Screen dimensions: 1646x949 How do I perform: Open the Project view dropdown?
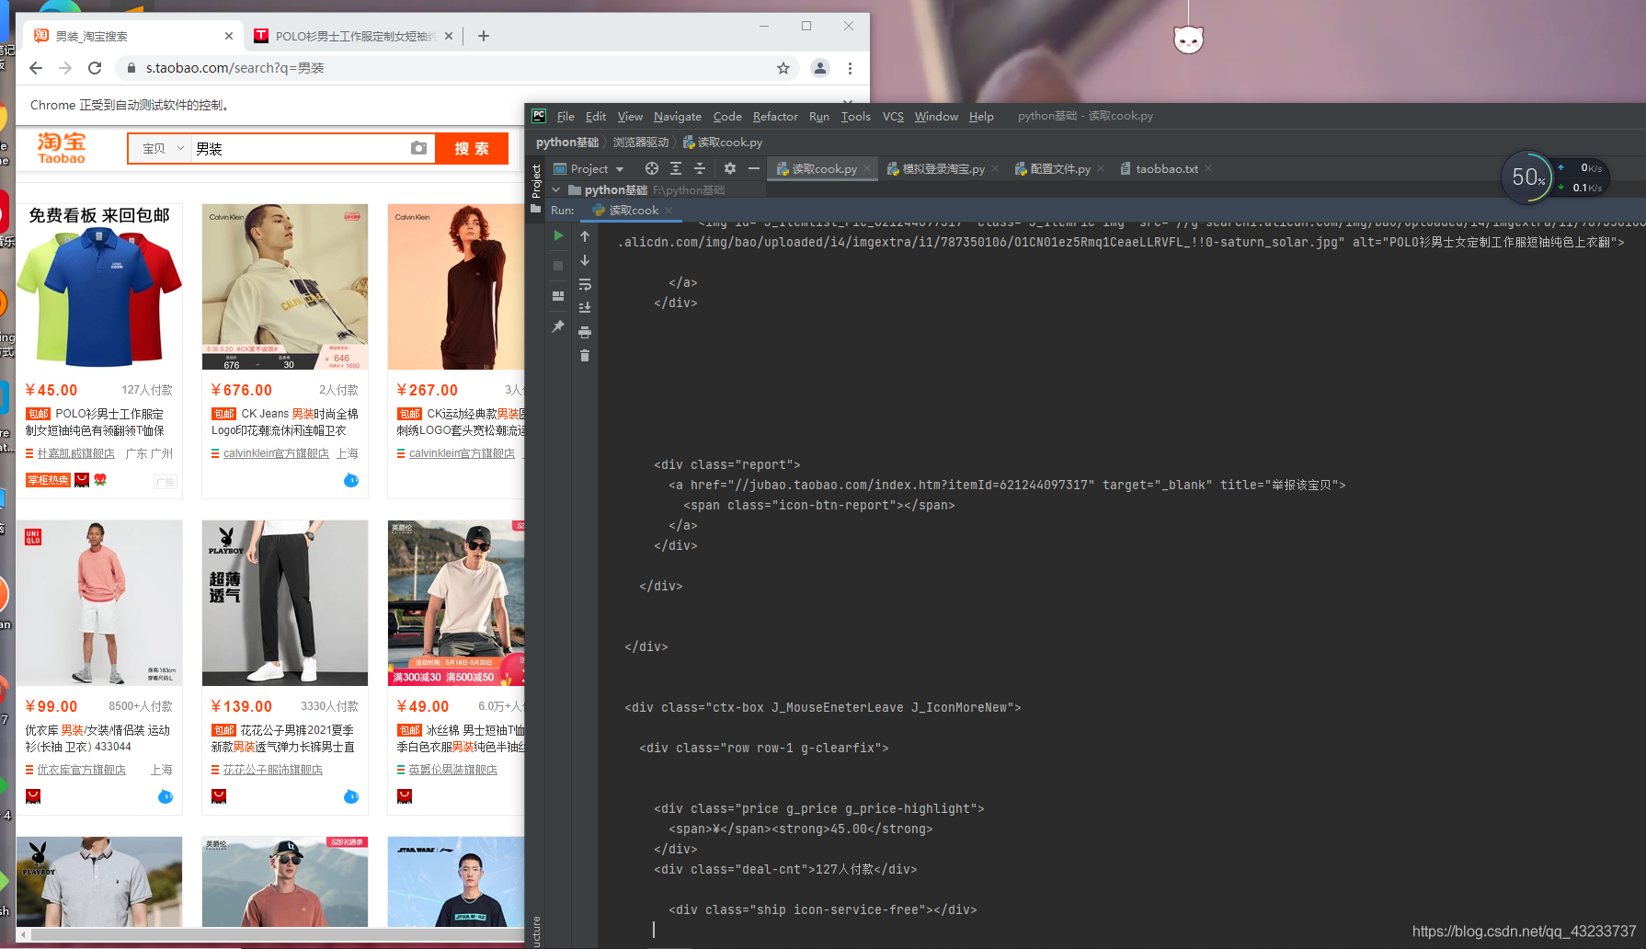(x=589, y=168)
